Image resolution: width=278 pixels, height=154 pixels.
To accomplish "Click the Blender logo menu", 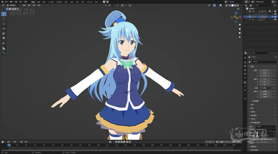I will point(2,2).
